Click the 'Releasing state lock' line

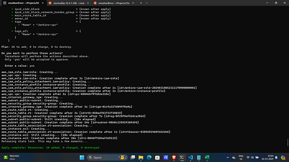pos(45,141)
